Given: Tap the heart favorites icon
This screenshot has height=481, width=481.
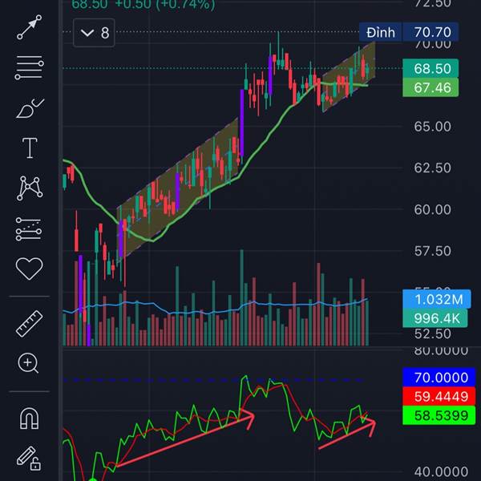Looking at the screenshot, I should coord(29,269).
